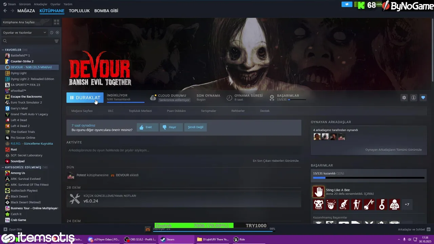
Task: Open the Arkadaşlar menu
Action: 41,4
